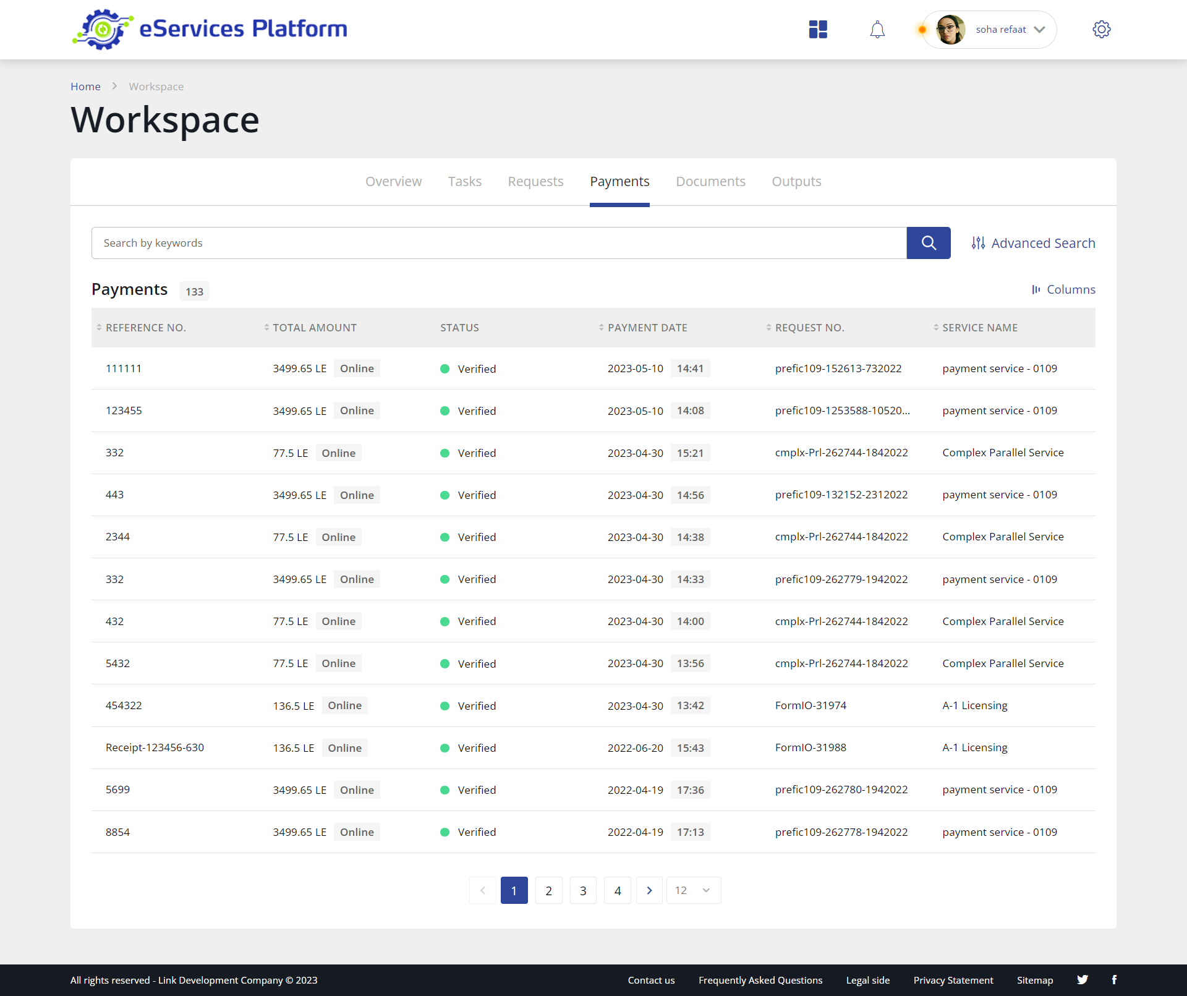Toggle sort on Service Name column
Image resolution: width=1187 pixels, height=996 pixels.
(935, 328)
